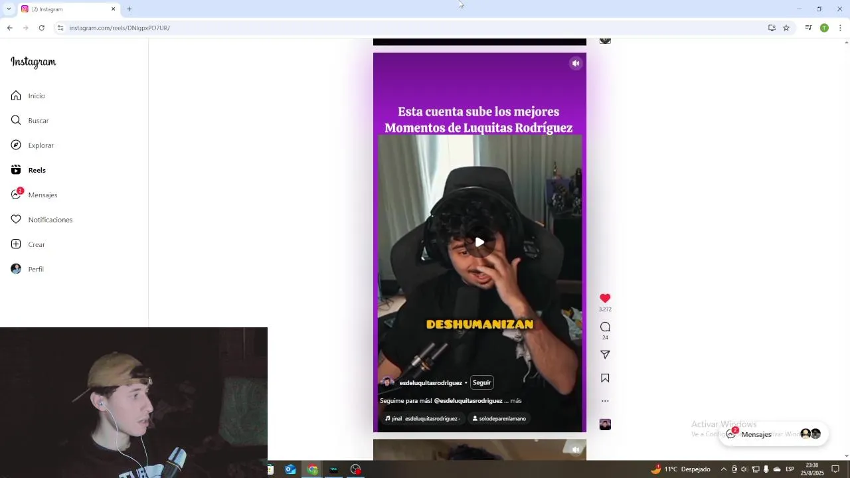Screen dimensions: 850x478
Task: Install app icon in address bar
Action: (x=772, y=28)
